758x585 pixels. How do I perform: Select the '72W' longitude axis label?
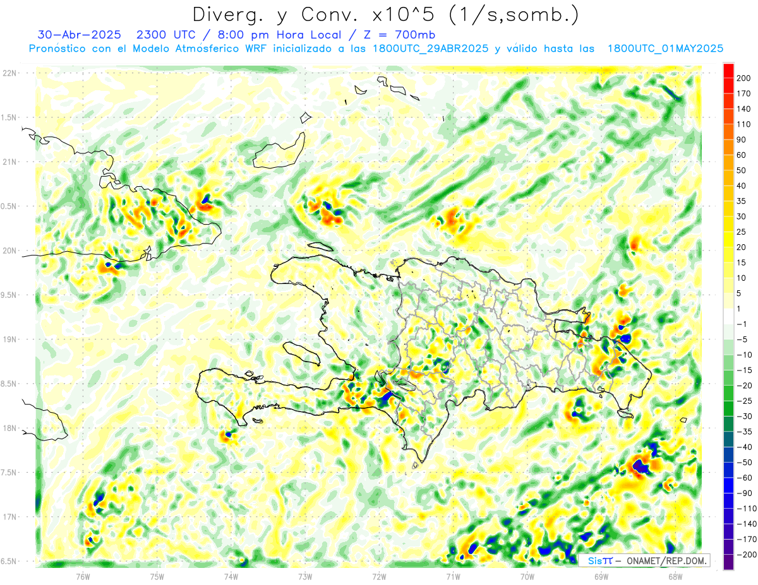point(379,576)
